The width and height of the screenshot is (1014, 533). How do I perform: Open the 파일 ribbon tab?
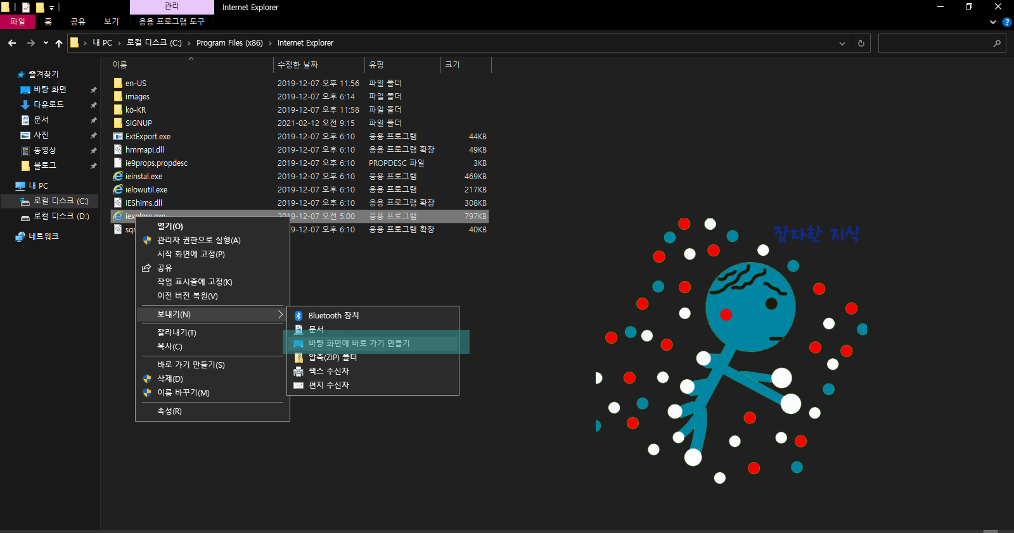click(x=17, y=22)
